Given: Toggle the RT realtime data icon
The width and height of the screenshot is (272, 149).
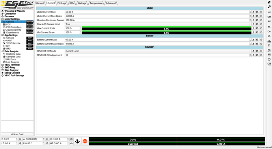Looking at the screenshot, I should 269,46.
